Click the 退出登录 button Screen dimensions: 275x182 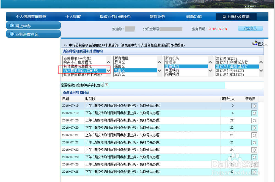(x=250, y=28)
